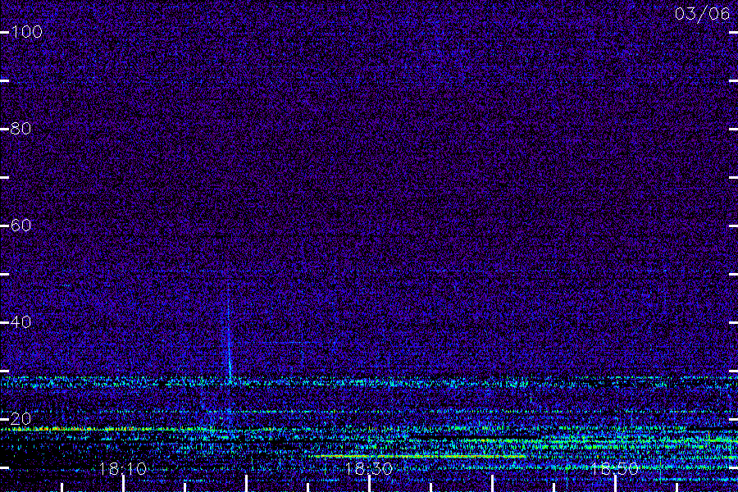This screenshot has width=738, height=492.
Task: Click the 80 frequency axis label
Action: [21, 129]
